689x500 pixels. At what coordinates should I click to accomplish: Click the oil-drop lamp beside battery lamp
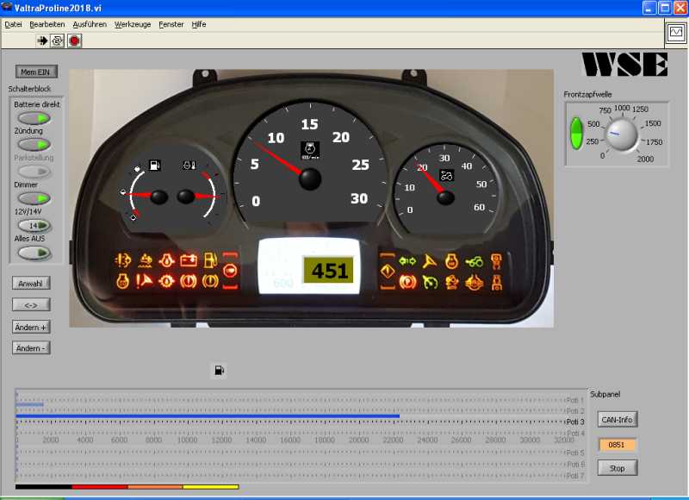166,260
